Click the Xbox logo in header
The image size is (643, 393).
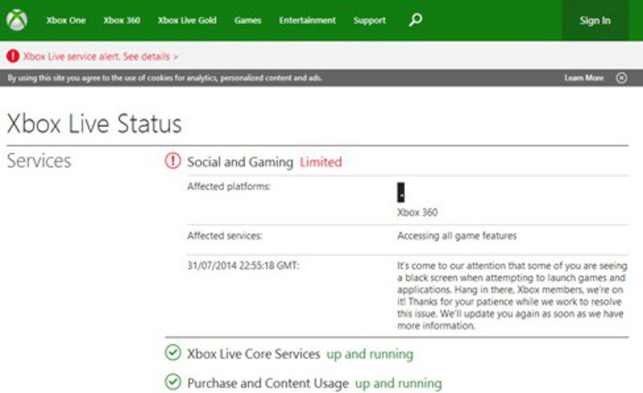coord(17,20)
